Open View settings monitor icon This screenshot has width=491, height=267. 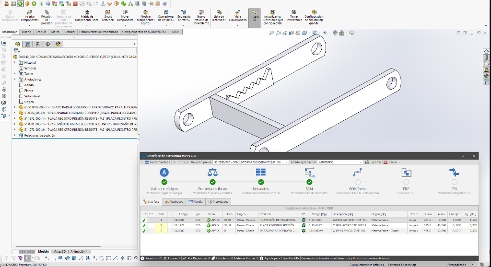[x=352, y=33]
